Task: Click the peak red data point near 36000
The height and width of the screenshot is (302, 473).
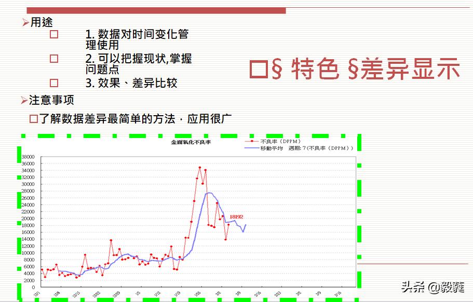Action: pyautogui.click(x=200, y=167)
